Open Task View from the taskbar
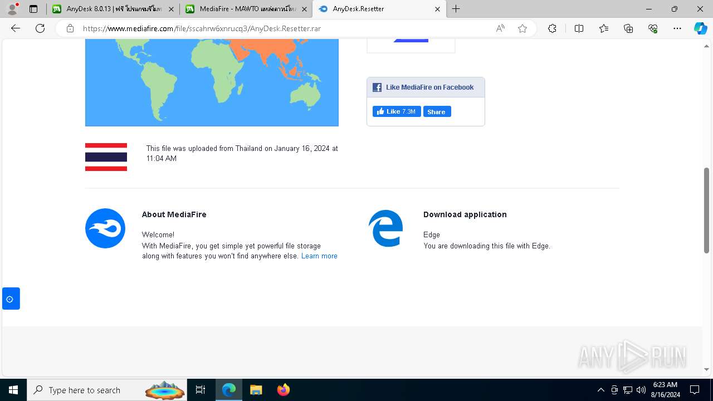Viewport: 713px width, 401px height. click(201, 390)
